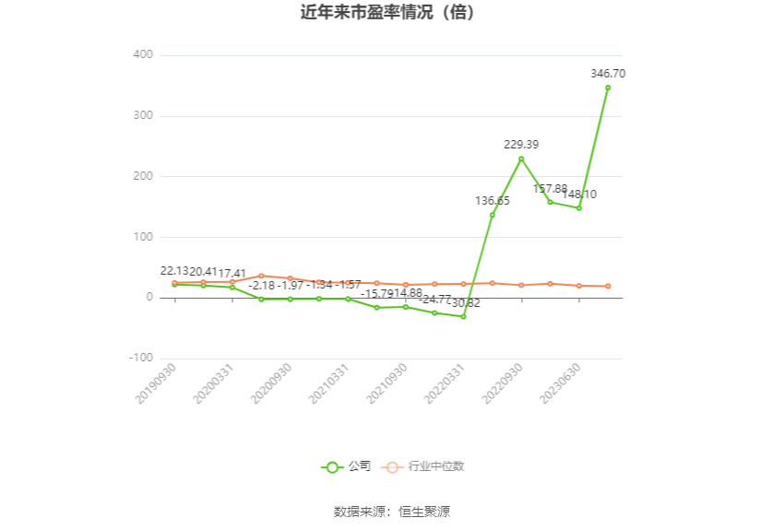Click the 20230630 x-axis label
Screen dimensions: 784x530
[x=560, y=383]
